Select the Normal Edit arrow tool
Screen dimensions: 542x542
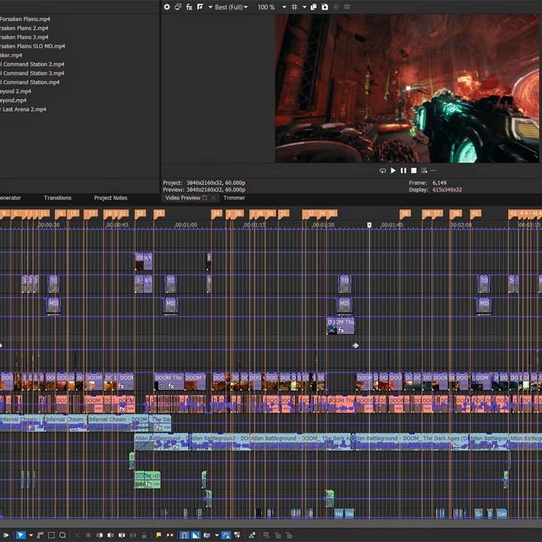(20, 535)
